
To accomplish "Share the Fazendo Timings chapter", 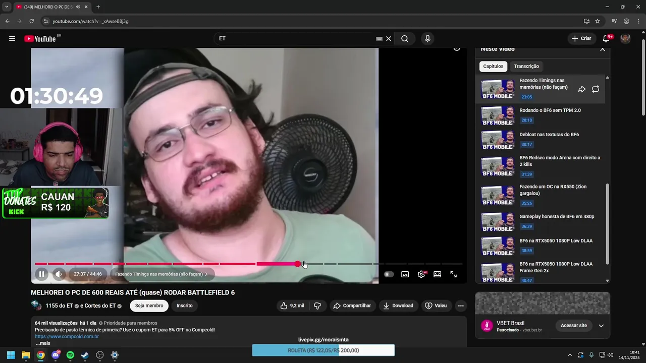I will pos(581,89).
